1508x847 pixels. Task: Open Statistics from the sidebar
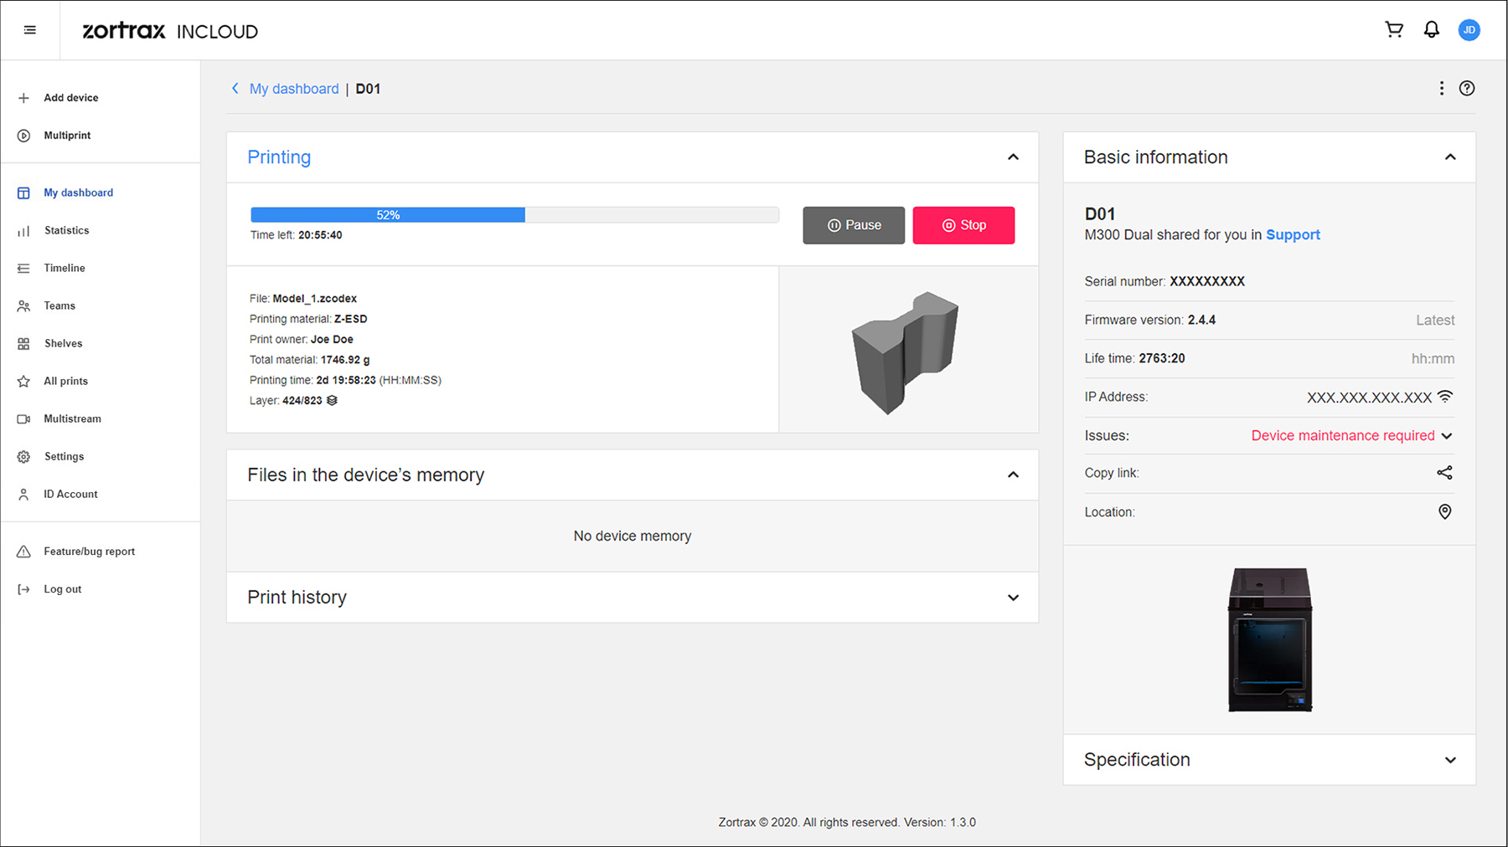(x=66, y=230)
